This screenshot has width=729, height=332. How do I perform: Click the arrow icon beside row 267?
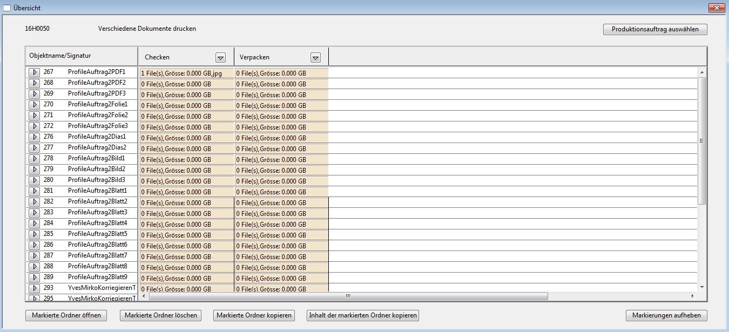tap(33, 72)
